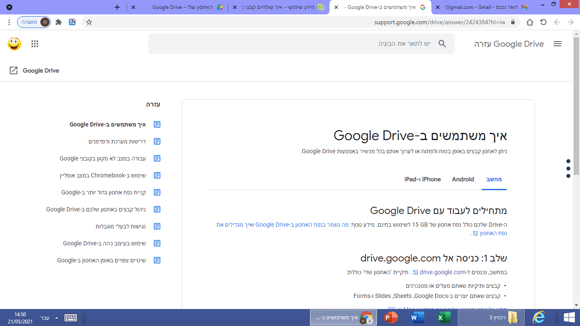Image resolution: width=580 pixels, height=326 pixels.
Task: Click the magnifier search icon in help search
Action: point(442,44)
